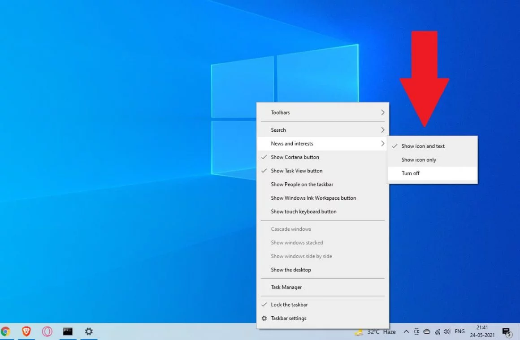Open Google Chrome from the taskbar
This screenshot has height=340, width=520.
click(5, 331)
